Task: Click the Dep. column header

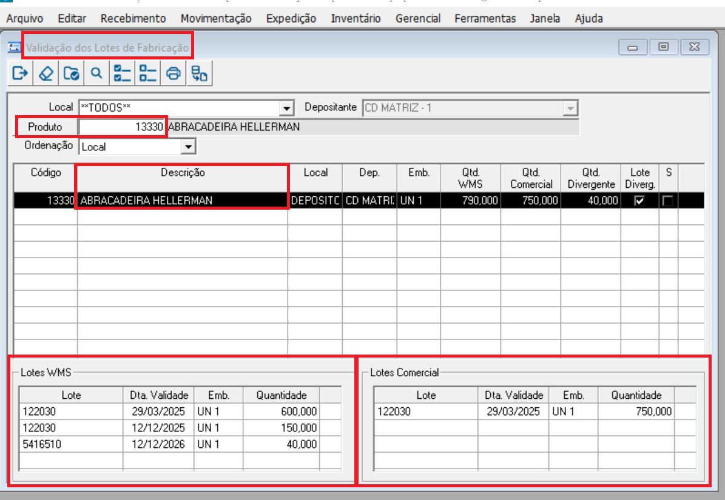Action: (x=369, y=178)
